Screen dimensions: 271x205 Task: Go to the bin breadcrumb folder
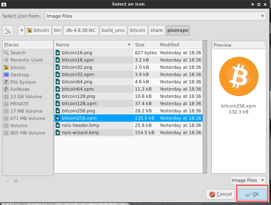pyautogui.click(x=57, y=30)
